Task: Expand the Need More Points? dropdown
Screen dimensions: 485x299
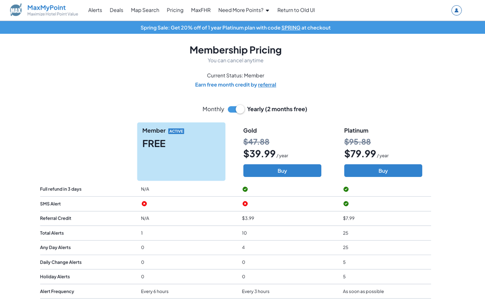Action: [x=243, y=10]
